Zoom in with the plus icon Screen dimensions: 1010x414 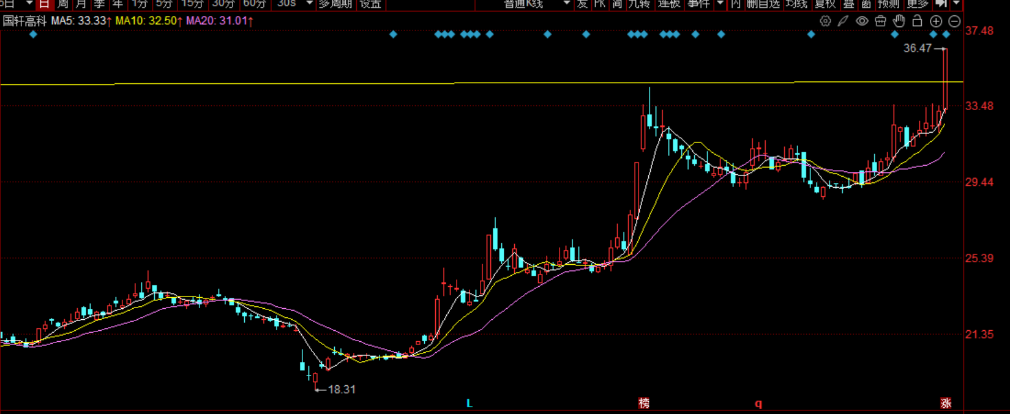[936, 21]
